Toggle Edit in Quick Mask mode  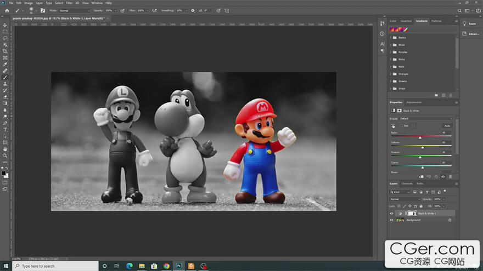click(5, 182)
